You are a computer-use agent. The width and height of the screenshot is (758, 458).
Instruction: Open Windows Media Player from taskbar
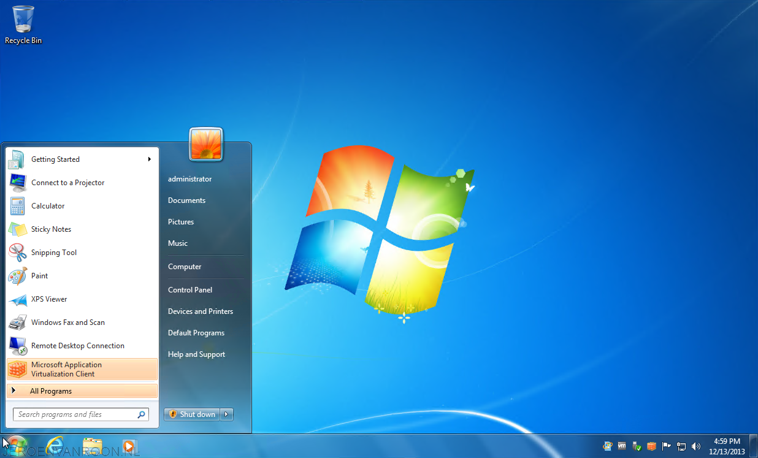(129, 446)
